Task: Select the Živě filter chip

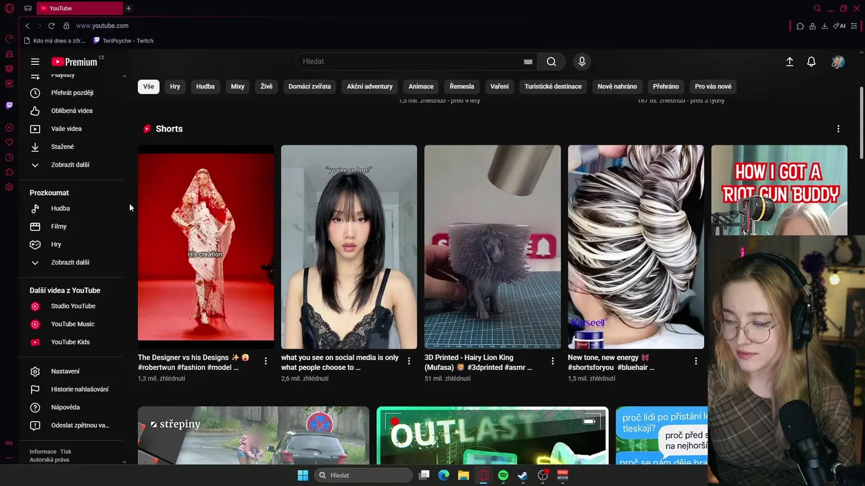Action: [266, 86]
